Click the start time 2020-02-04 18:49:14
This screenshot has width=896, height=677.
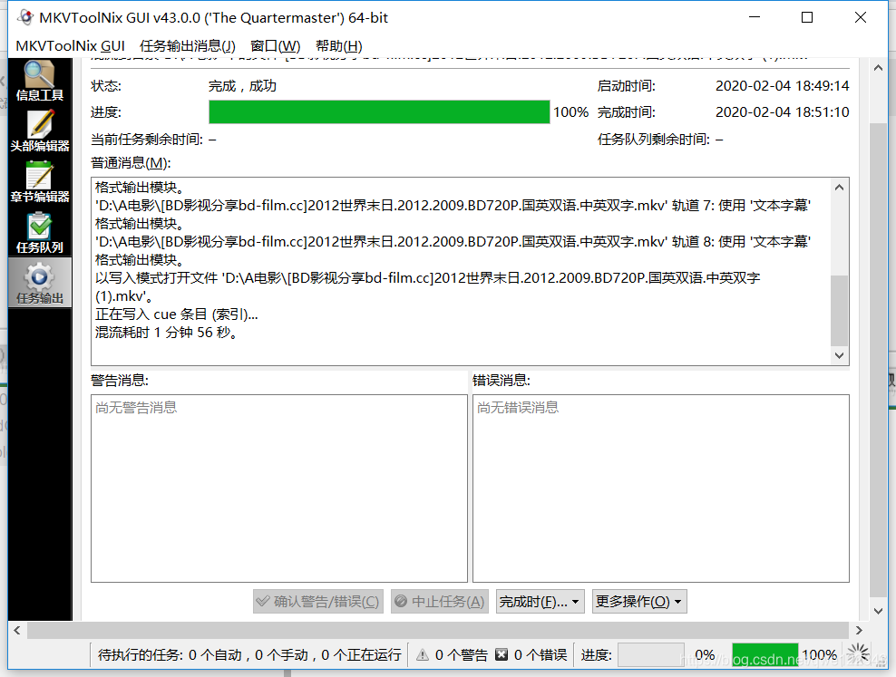pos(783,85)
